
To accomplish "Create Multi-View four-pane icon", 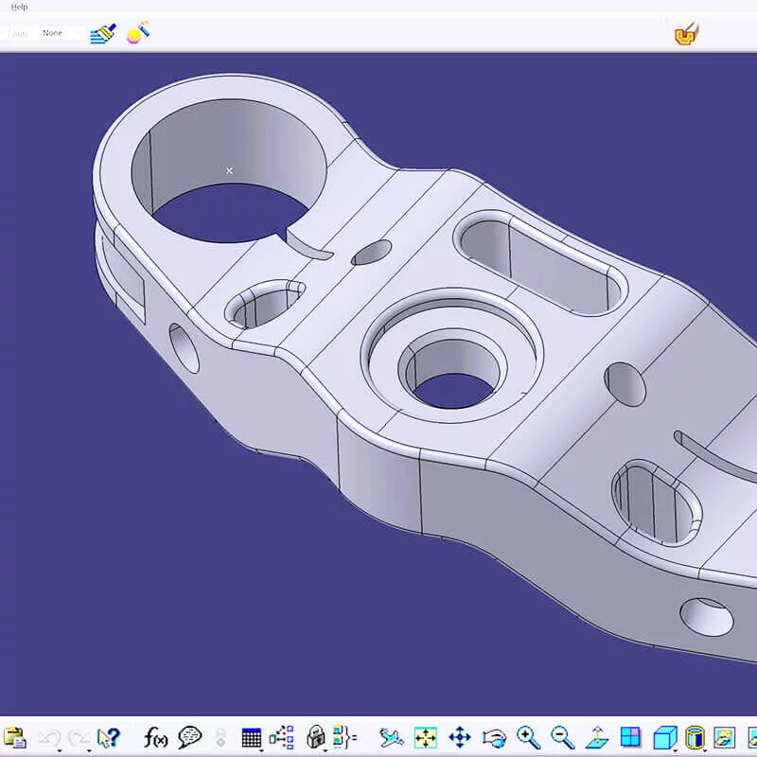I will click(x=630, y=737).
